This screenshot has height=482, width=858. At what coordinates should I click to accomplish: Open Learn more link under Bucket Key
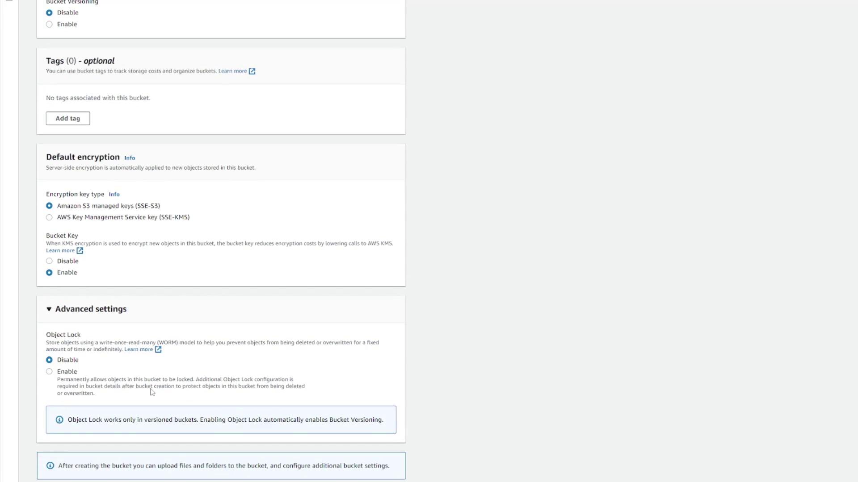pos(60,251)
